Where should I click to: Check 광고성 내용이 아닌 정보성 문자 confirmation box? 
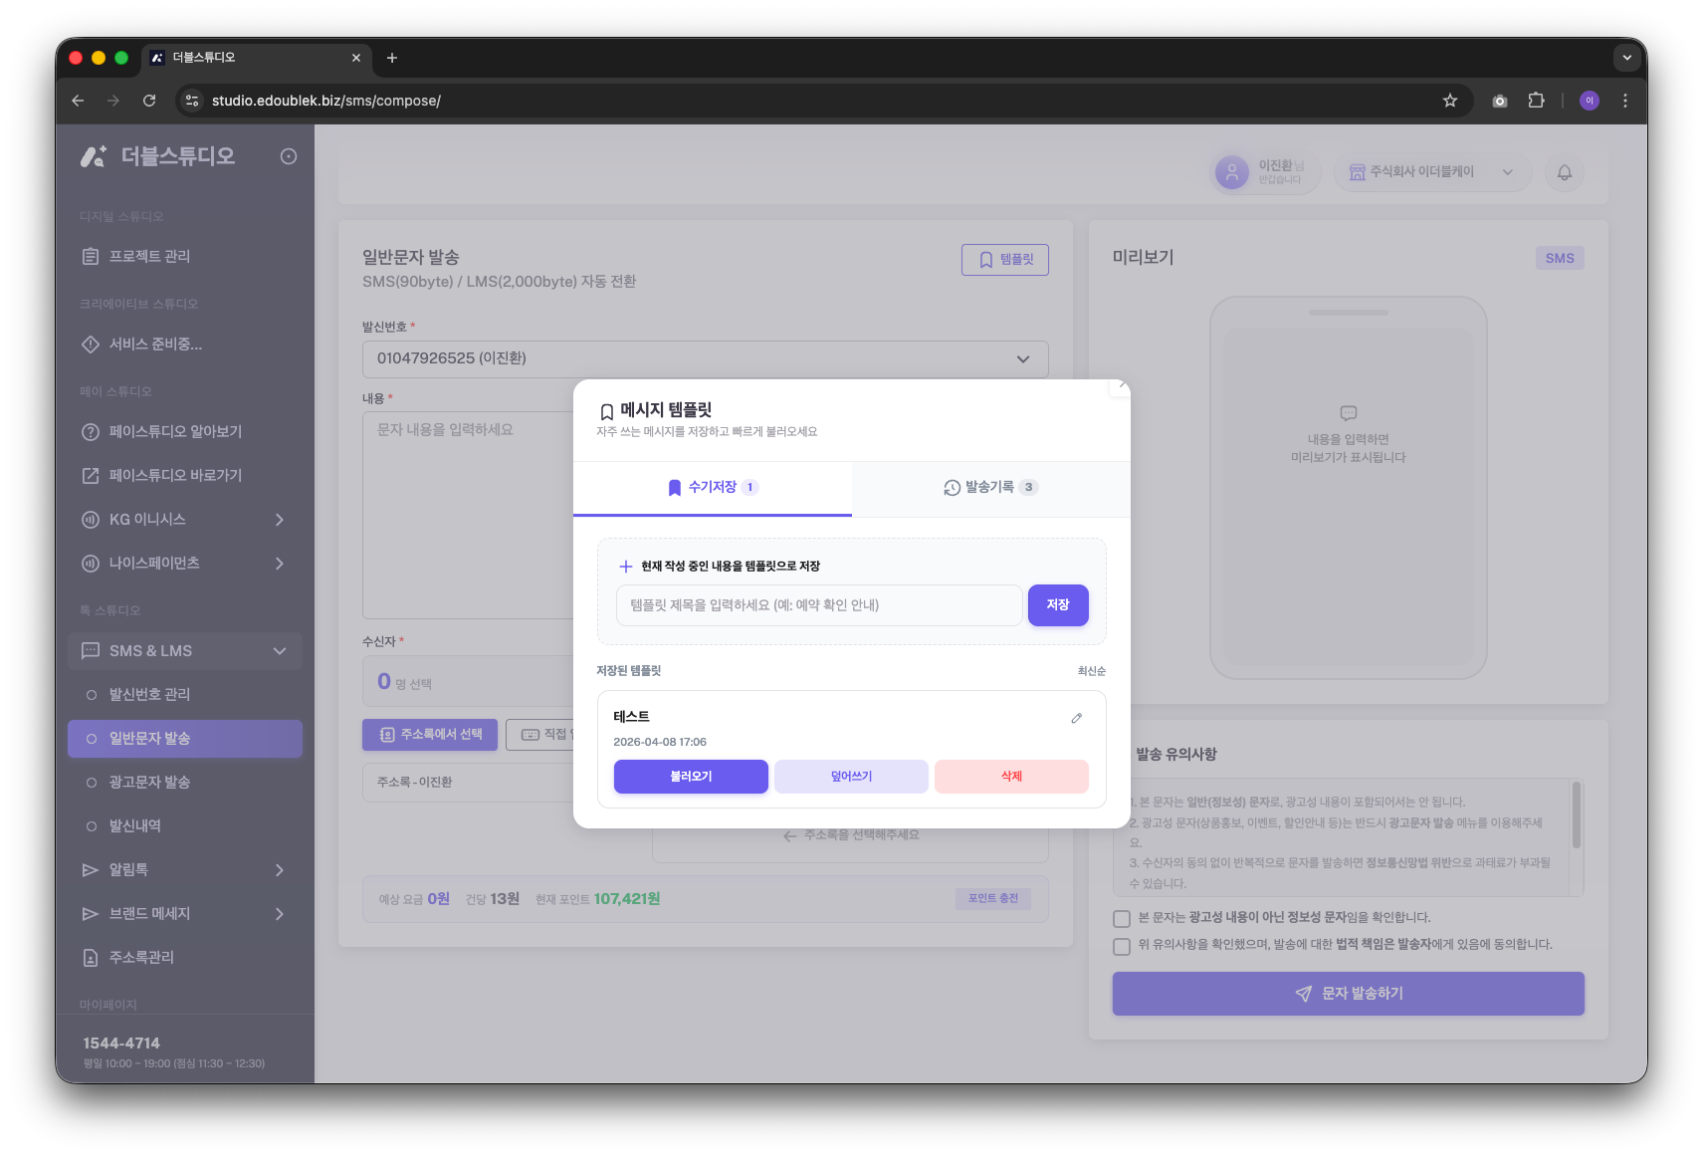[x=1122, y=919]
